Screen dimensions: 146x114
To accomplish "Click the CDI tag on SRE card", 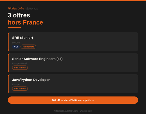I will pos(16,47).
